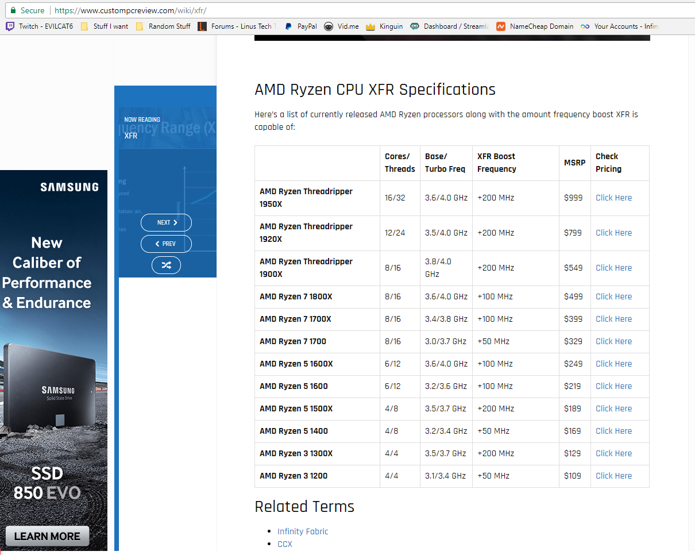Check pricing for Threadripper 1900X

[613, 268]
